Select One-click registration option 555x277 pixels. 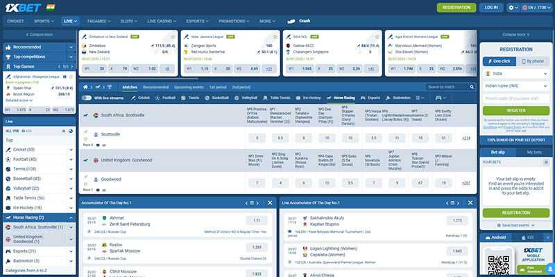(x=499, y=61)
